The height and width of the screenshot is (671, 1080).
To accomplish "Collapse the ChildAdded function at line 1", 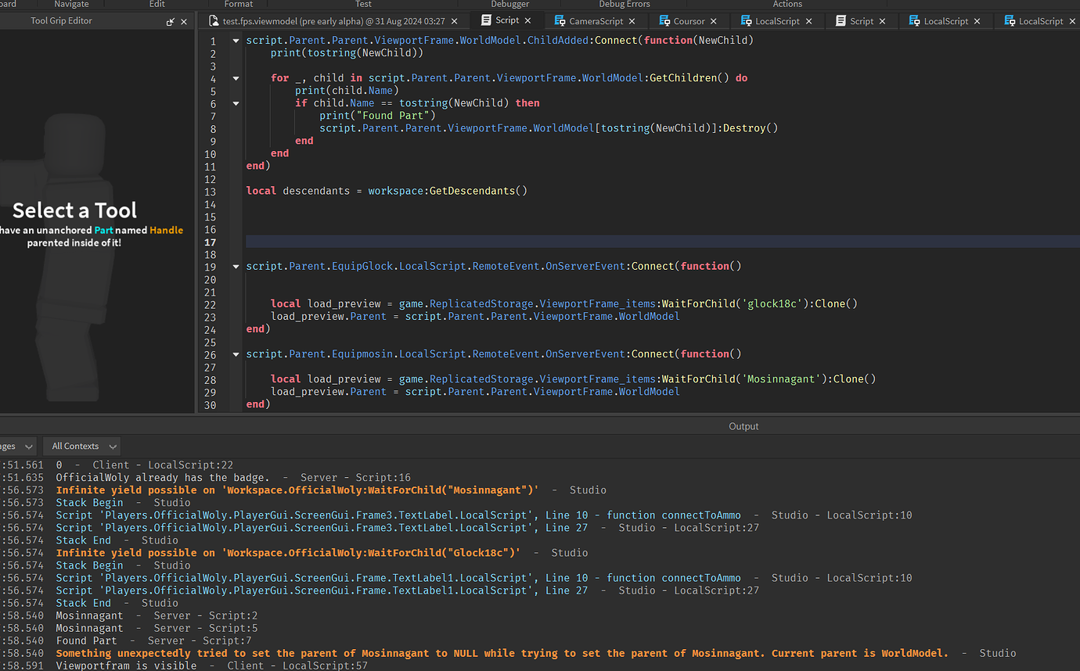I will pos(236,40).
